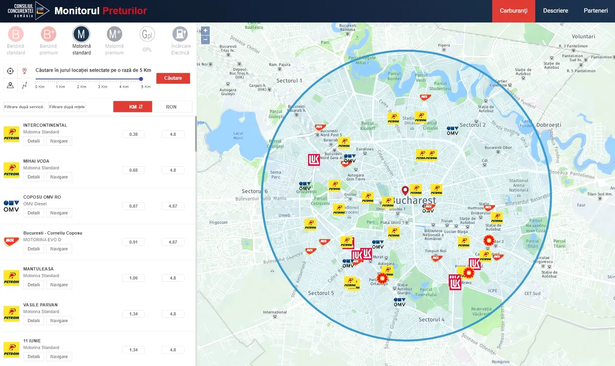Click the map pin location icon
This screenshot has width=615, height=366.
[x=24, y=71]
